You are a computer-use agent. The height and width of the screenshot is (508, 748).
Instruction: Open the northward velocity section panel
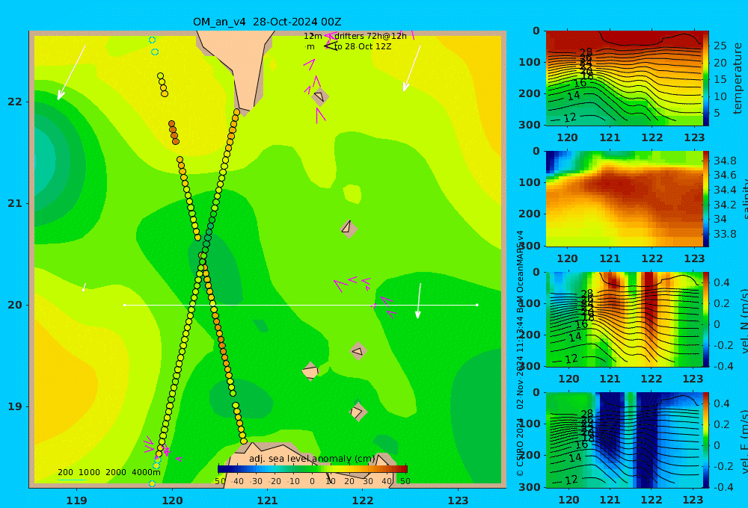624,319
